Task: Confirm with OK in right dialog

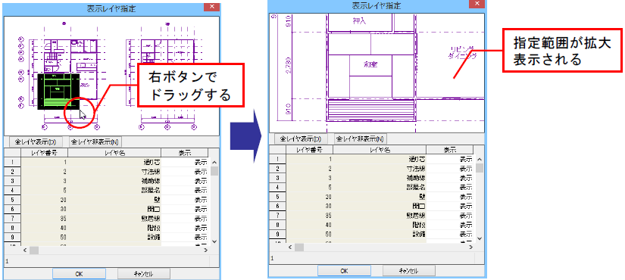Action: 344,271
